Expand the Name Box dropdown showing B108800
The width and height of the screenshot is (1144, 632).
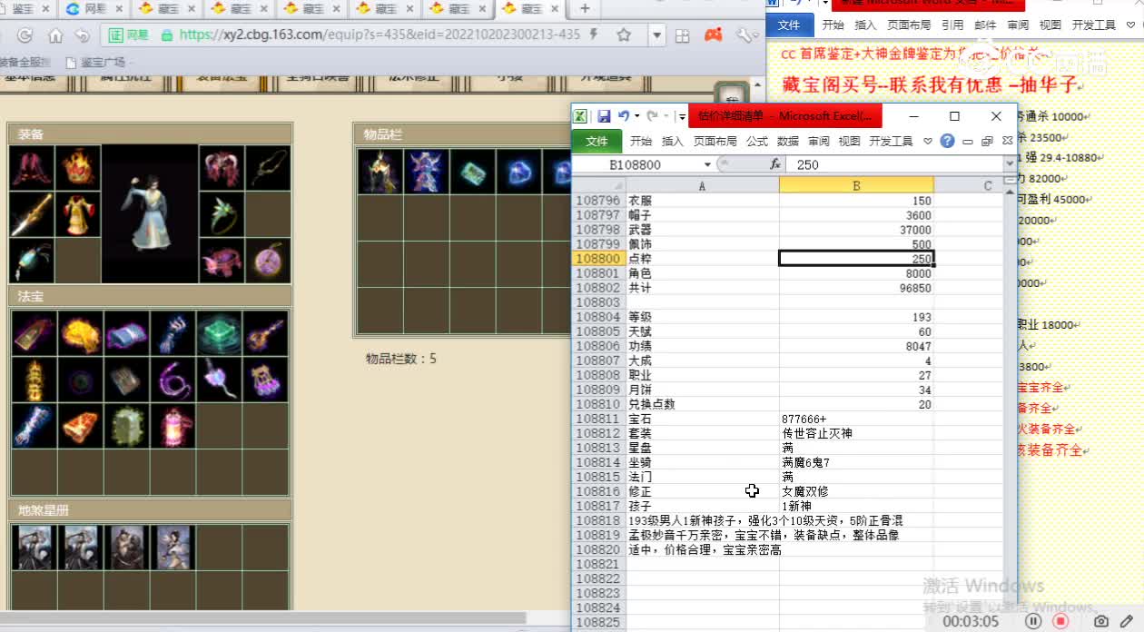coord(707,164)
